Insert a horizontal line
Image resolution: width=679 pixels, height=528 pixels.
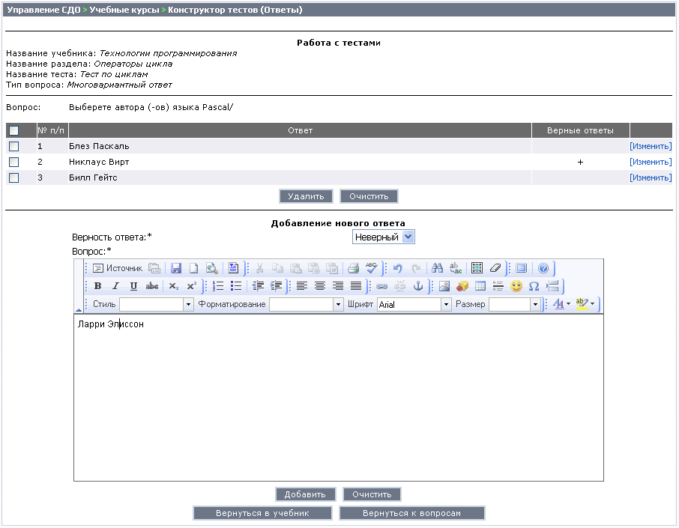(x=498, y=286)
